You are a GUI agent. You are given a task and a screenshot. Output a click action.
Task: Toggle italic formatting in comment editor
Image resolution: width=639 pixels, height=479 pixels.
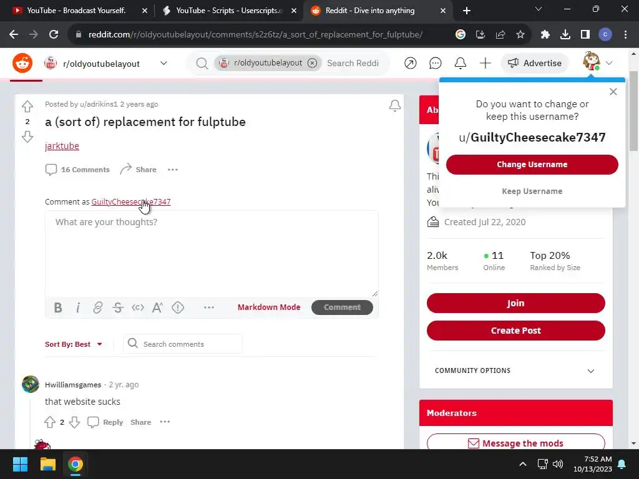point(78,307)
